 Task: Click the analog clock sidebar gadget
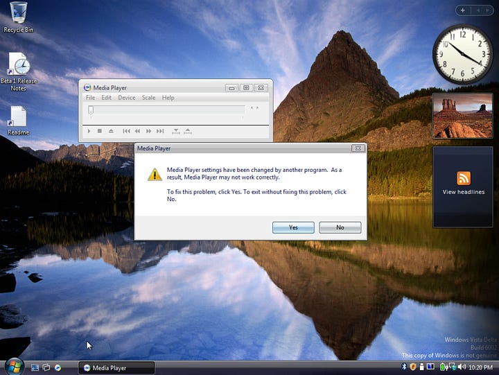click(x=462, y=54)
